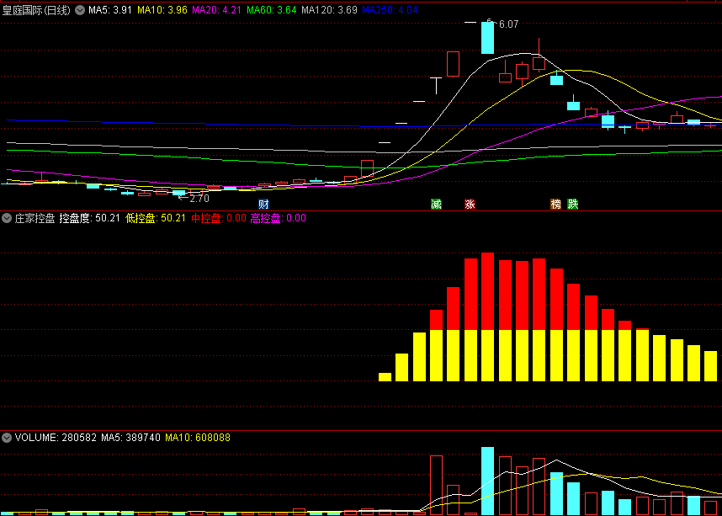Viewport: 722px width, 516px height.
Task: Select the tallest cyan volume bar
Action: 487,481
